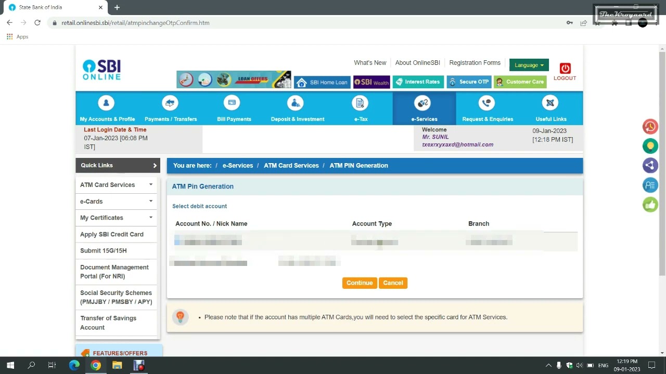Open My Accounts & Profile icon
Screen dimensions: 666x374
[x=106, y=103]
